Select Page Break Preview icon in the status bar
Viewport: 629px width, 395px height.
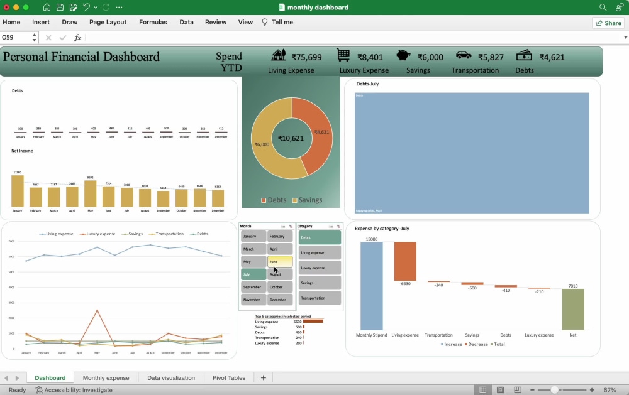[516, 389]
